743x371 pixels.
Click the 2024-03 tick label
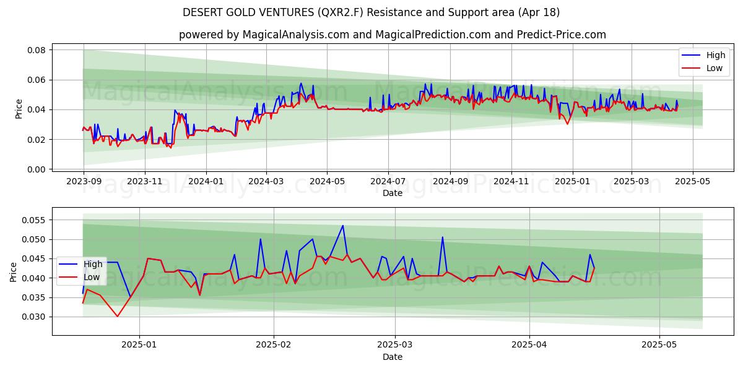(x=266, y=181)
